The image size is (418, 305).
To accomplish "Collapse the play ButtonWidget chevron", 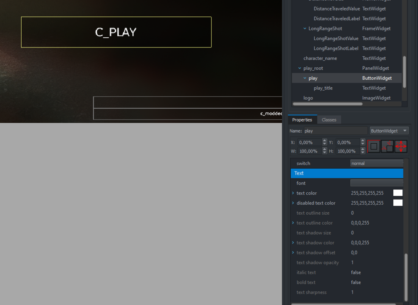I will [305, 78].
